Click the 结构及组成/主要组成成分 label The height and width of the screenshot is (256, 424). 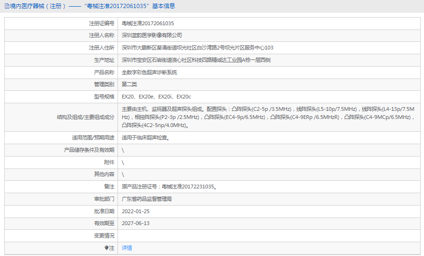pos(86,117)
